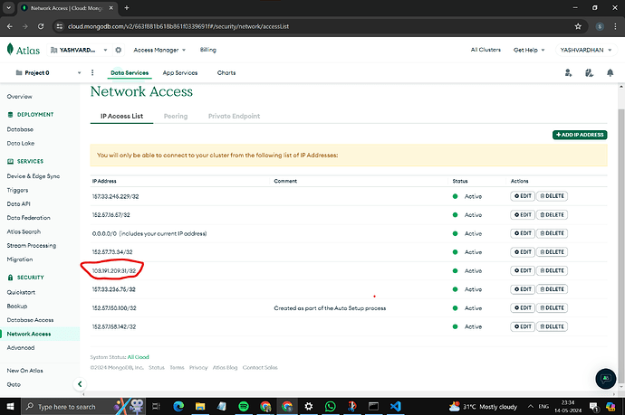Edit the 103.191.209.31/32 IP entry
This screenshot has width=625, height=415.
pyautogui.click(x=523, y=270)
